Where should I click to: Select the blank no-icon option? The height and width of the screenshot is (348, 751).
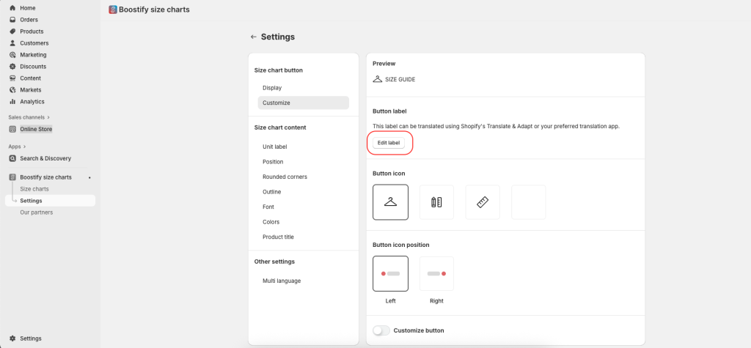click(x=528, y=202)
